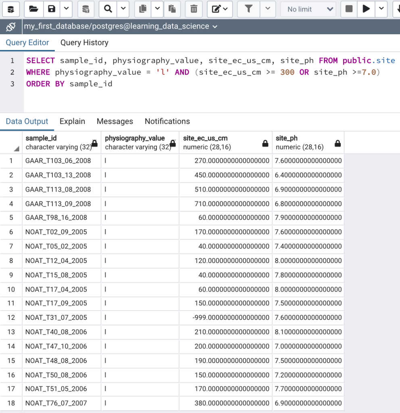Open the Notifications tab

pyautogui.click(x=167, y=121)
